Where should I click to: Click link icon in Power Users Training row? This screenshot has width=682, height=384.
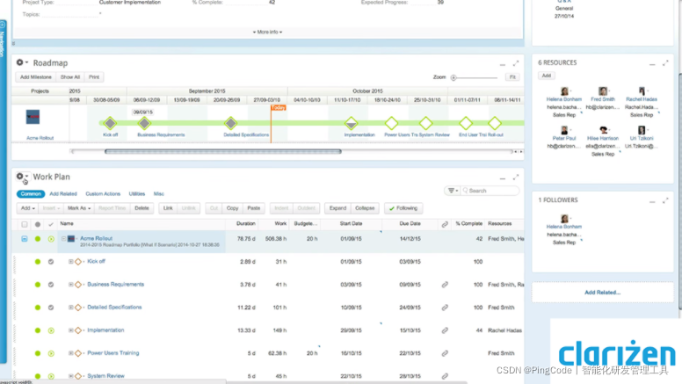(445, 353)
